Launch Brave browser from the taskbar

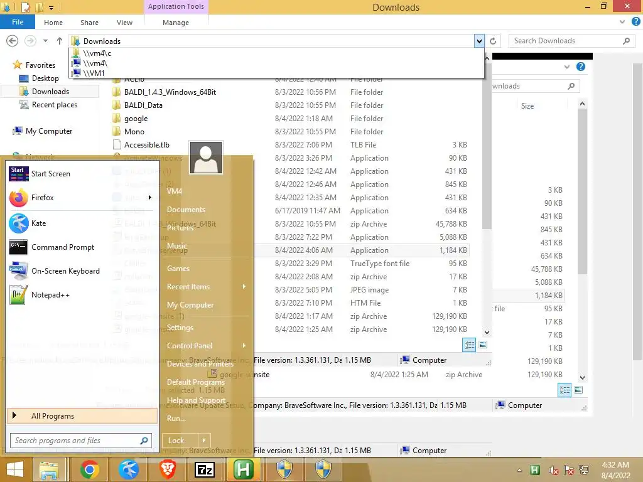click(167, 469)
